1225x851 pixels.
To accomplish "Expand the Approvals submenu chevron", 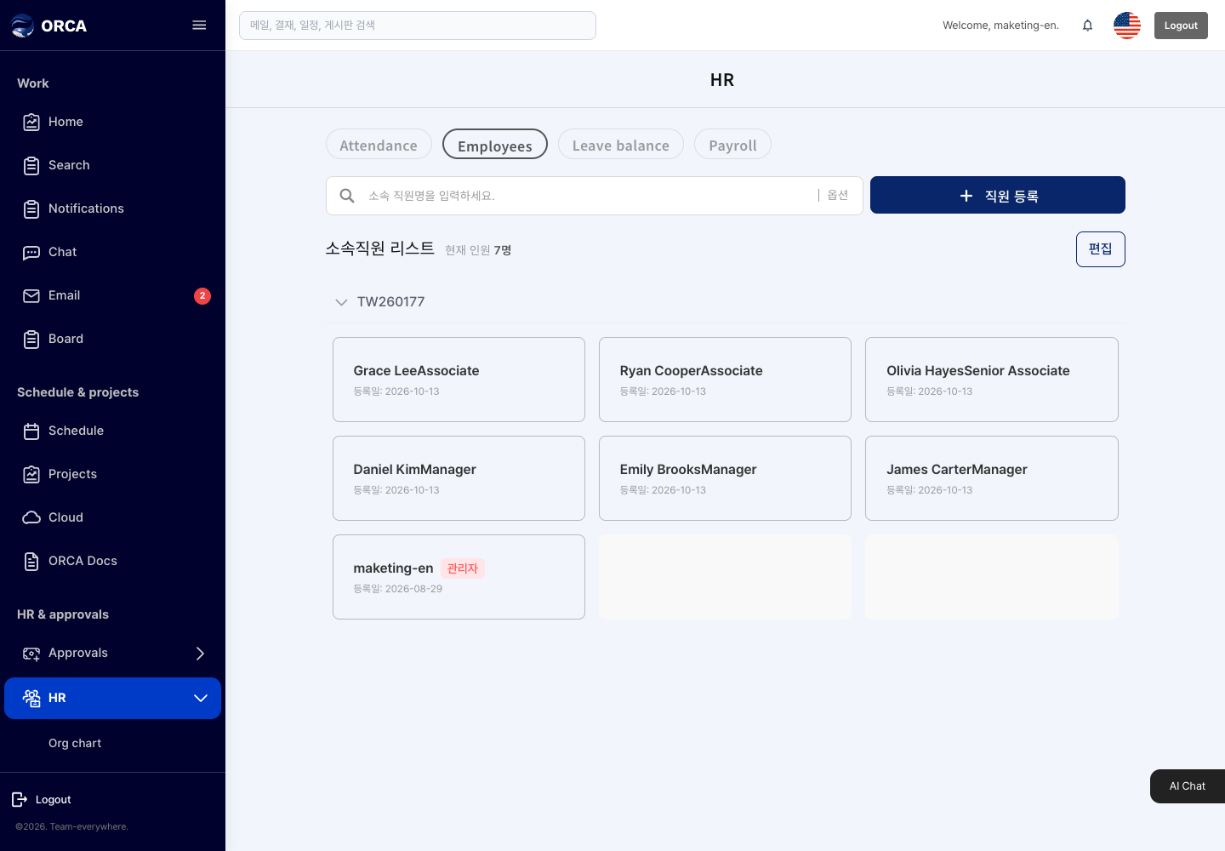I will click(x=200, y=653).
